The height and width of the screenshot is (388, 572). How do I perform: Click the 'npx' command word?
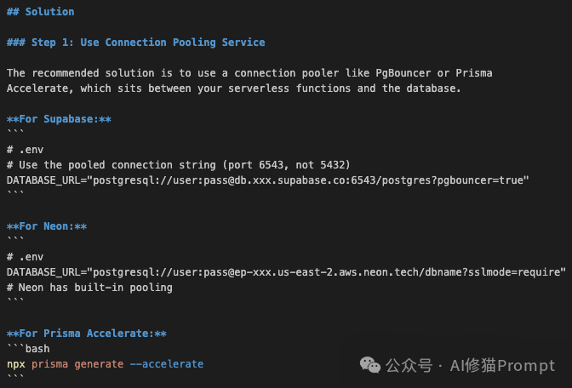(x=15, y=364)
